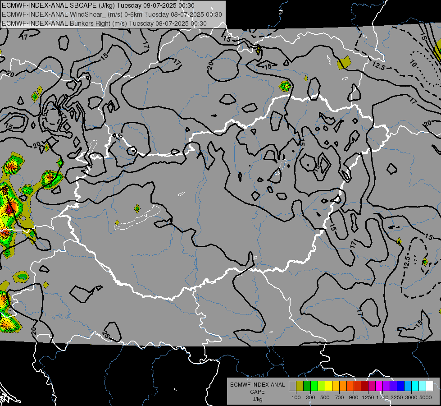Select the amber legend swatch
This screenshot has width=441, height=406.
[336, 386]
